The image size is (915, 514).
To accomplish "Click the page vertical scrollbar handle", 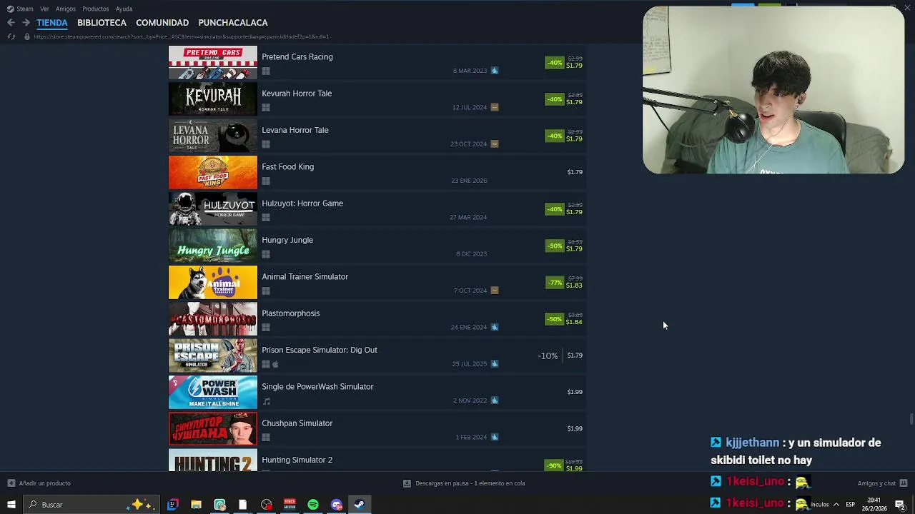I will tap(911, 419).
